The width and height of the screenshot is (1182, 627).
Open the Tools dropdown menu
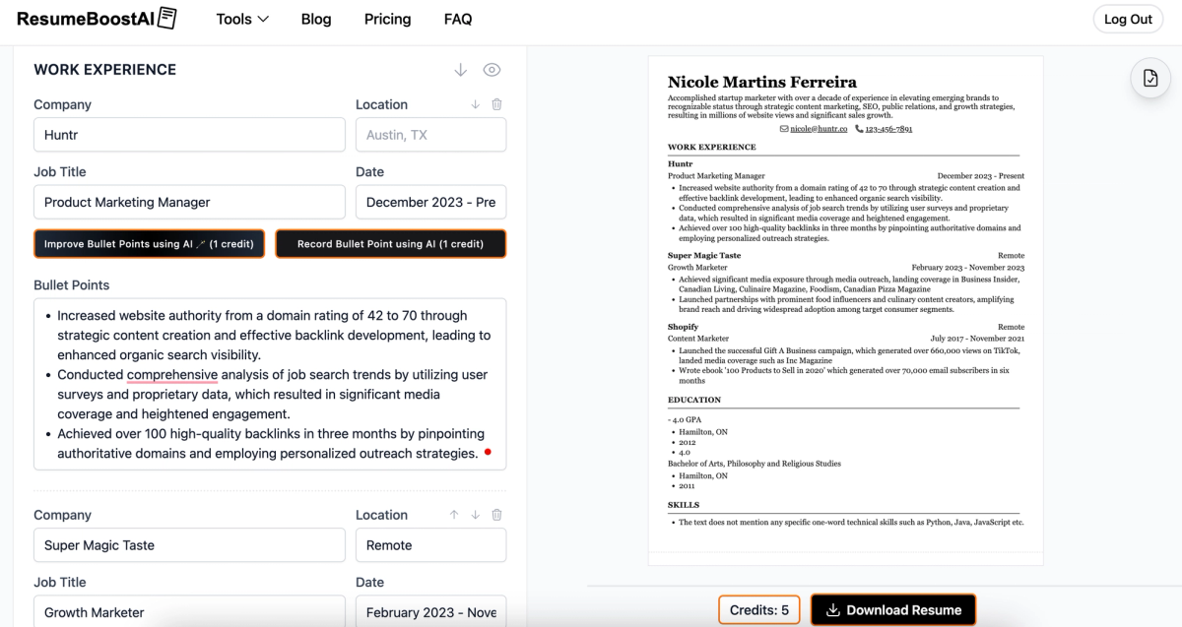click(x=242, y=19)
